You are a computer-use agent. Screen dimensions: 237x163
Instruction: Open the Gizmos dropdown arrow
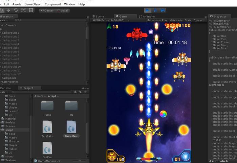coord(204,20)
